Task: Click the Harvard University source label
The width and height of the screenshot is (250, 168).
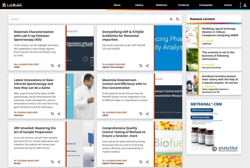Action: tap(211, 67)
